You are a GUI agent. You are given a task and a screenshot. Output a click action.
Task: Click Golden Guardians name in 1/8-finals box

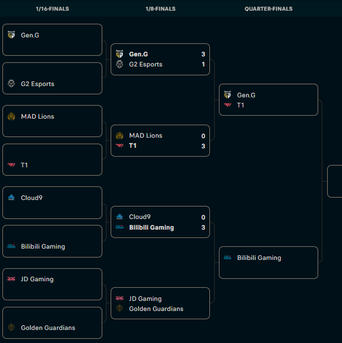156,309
